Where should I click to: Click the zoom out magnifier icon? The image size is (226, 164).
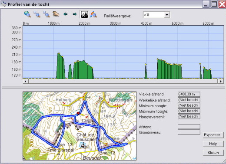tap(47, 14)
